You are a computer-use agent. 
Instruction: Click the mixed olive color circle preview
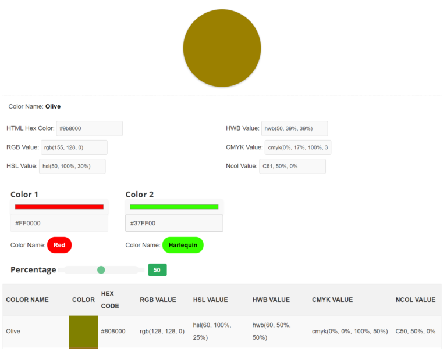222,48
